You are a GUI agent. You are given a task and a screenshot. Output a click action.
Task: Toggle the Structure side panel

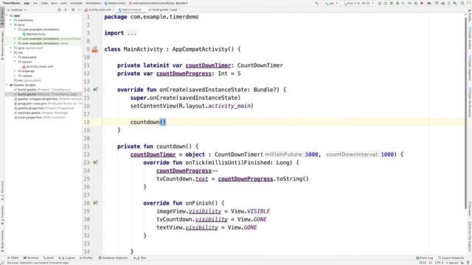point(2,191)
